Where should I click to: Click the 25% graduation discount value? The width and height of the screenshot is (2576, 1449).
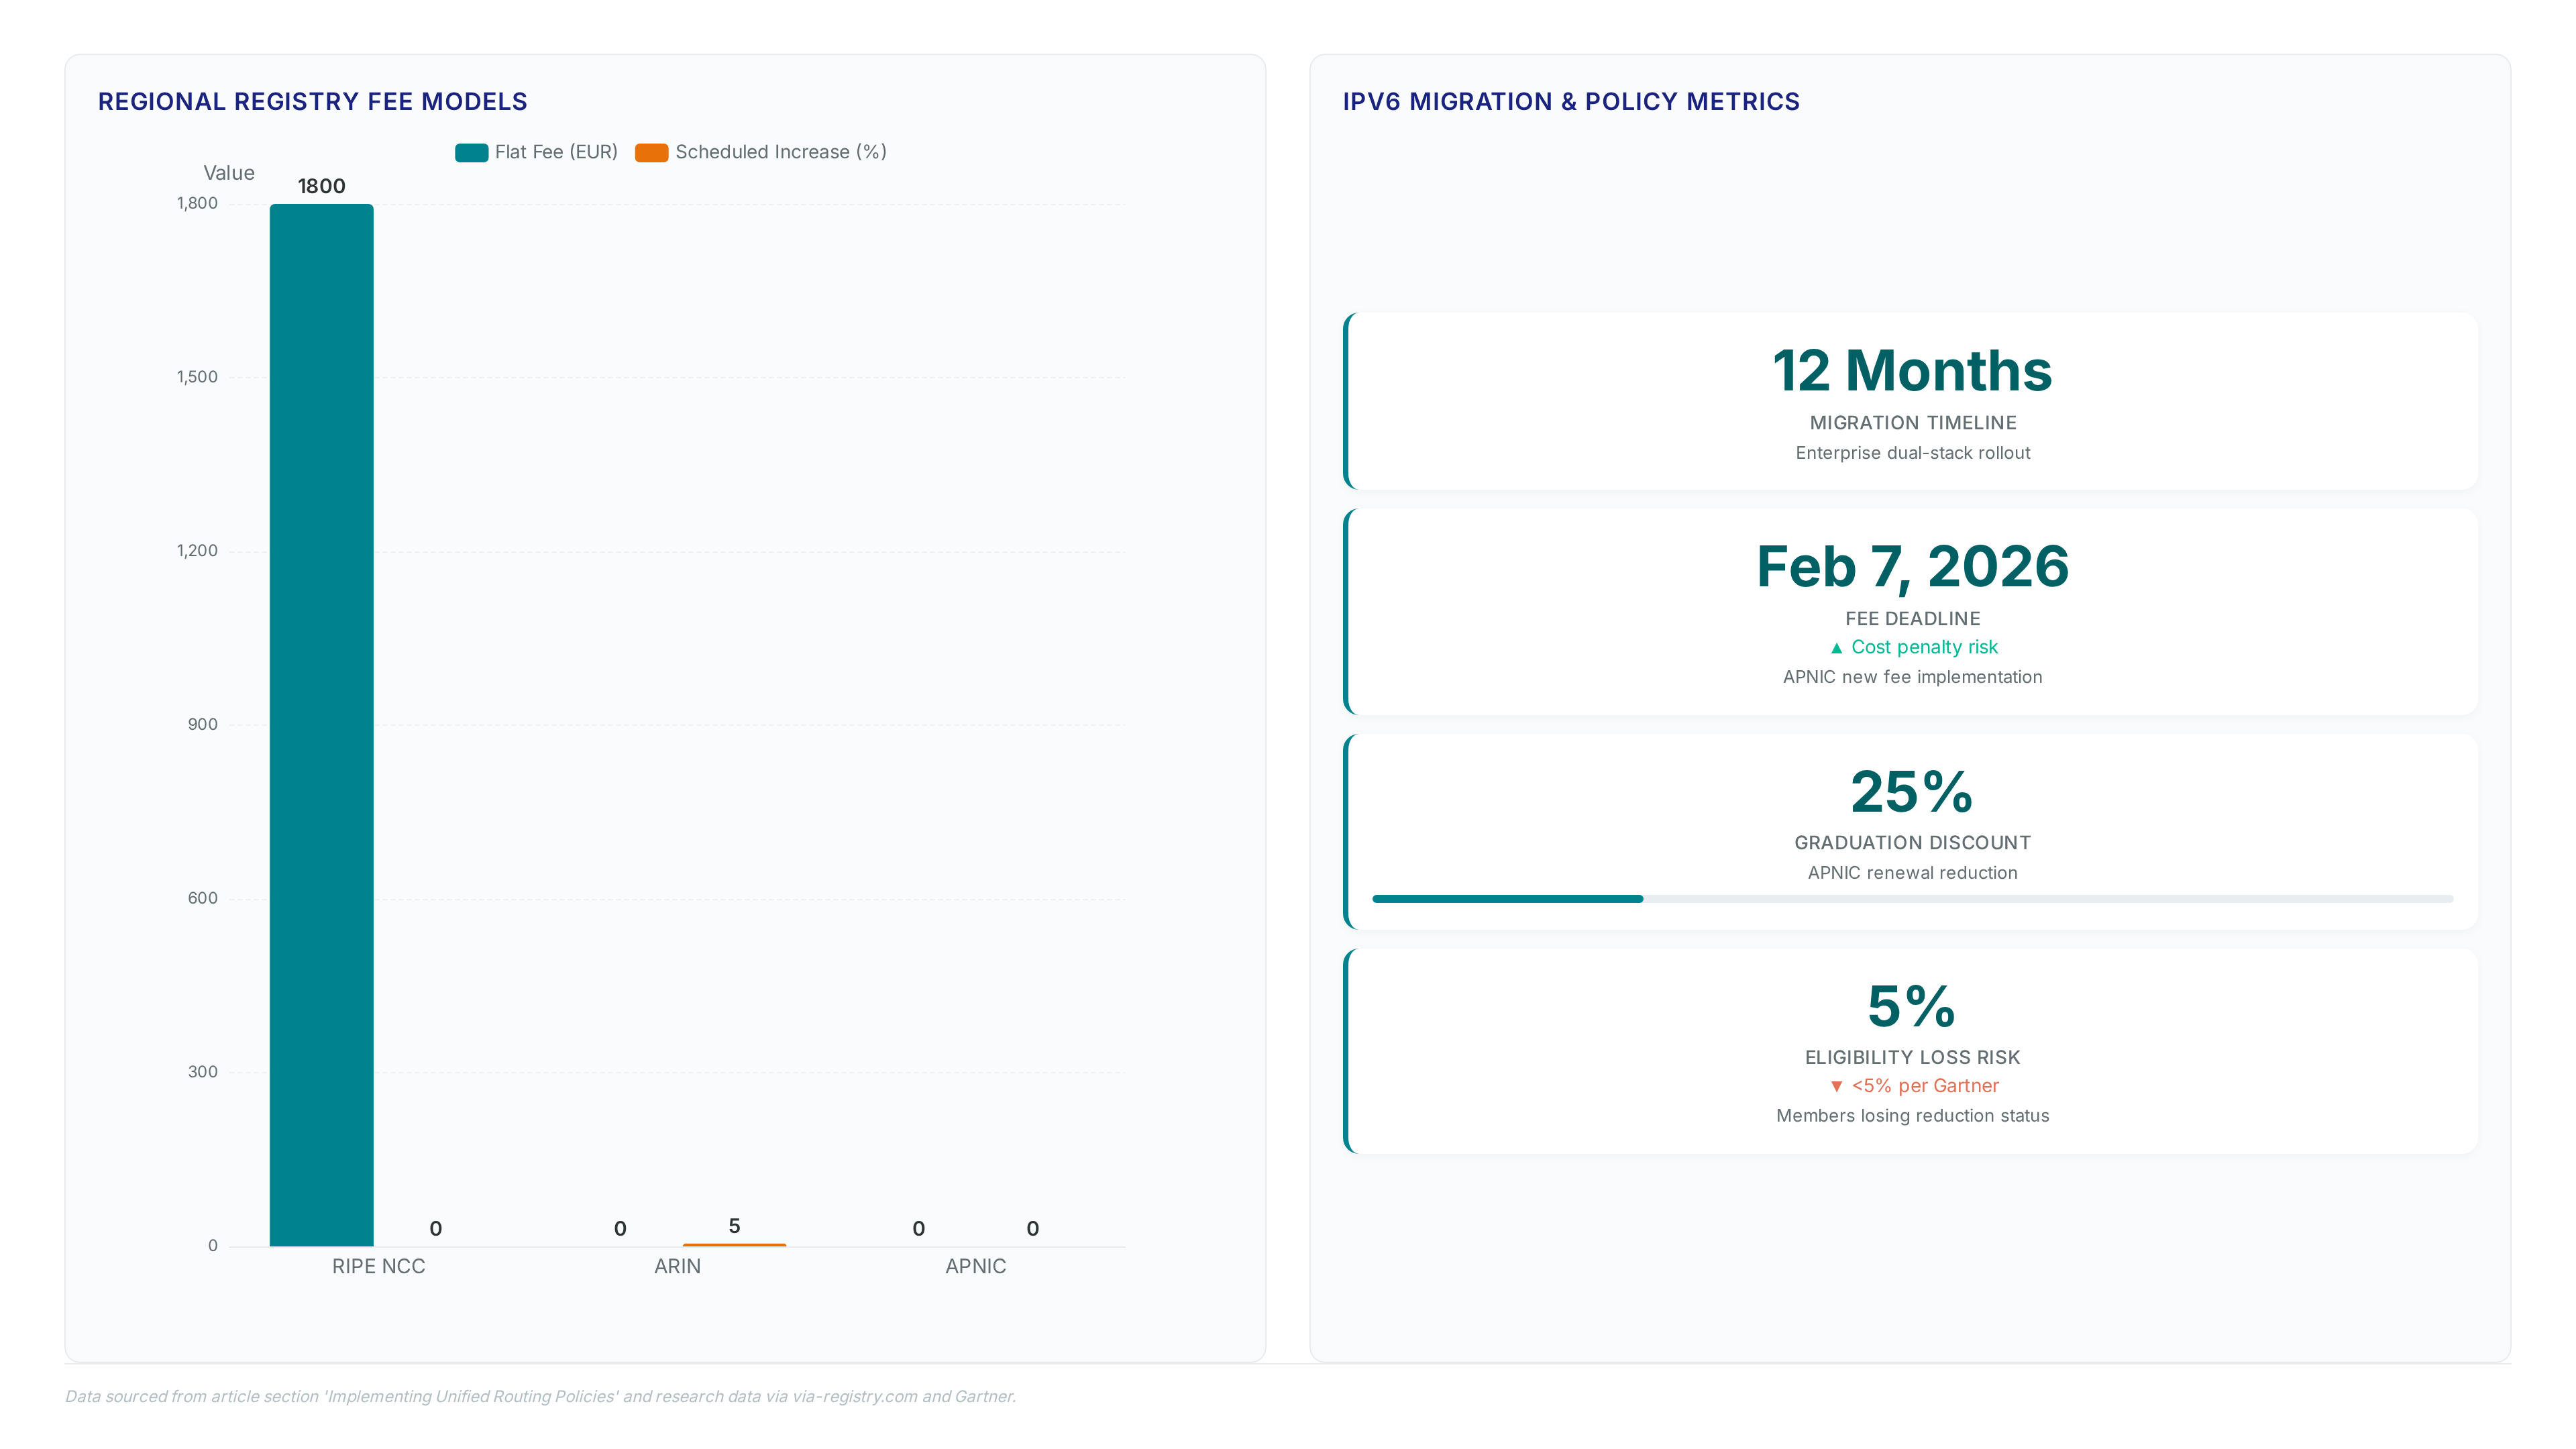[x=1912, y=792]
